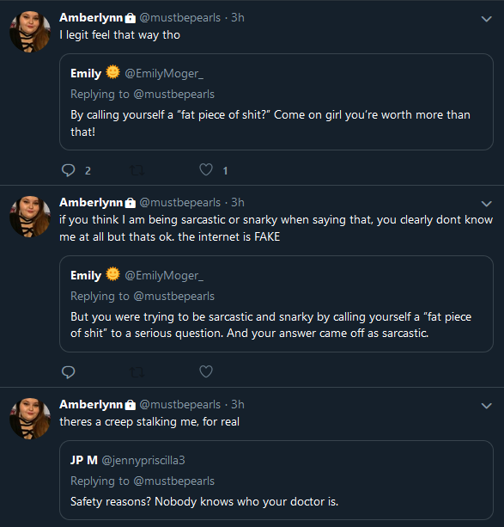
Task: Open the quoted Emily tweet about "serious question"
Action: (276, 303)
